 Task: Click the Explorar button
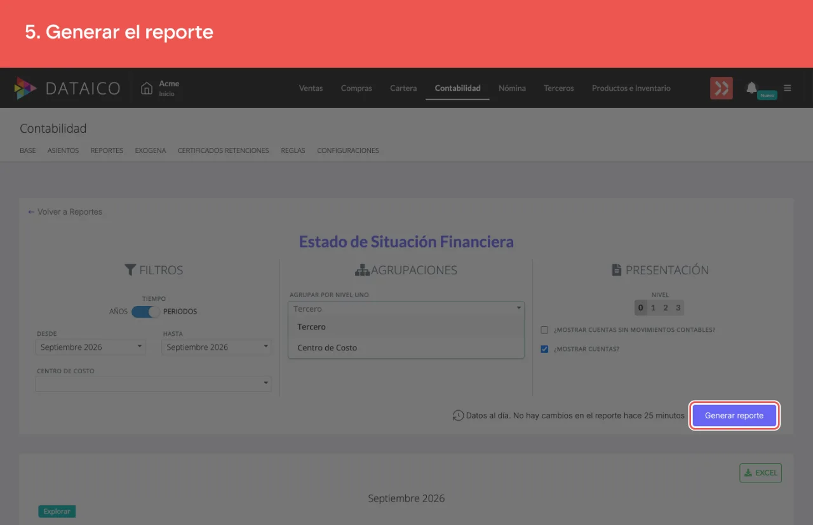(x=57, y=511)
